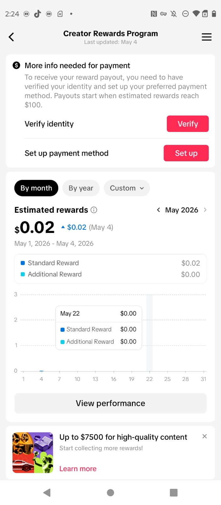Viewport: 221px width, 505px height.
Task: Follow the Learn more link
Action: click(78, 469)
